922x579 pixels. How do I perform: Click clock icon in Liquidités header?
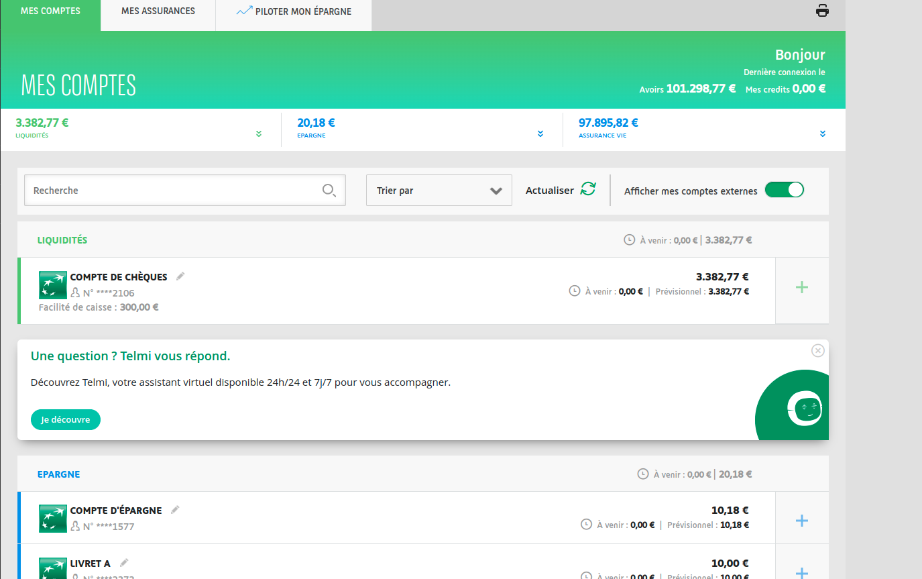(629, 240)
